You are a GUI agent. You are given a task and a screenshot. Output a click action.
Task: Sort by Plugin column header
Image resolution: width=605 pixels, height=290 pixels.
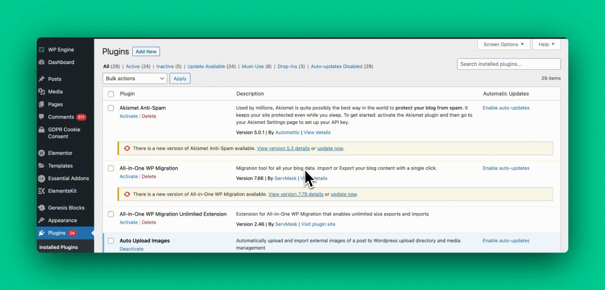(x=127, y=94)
